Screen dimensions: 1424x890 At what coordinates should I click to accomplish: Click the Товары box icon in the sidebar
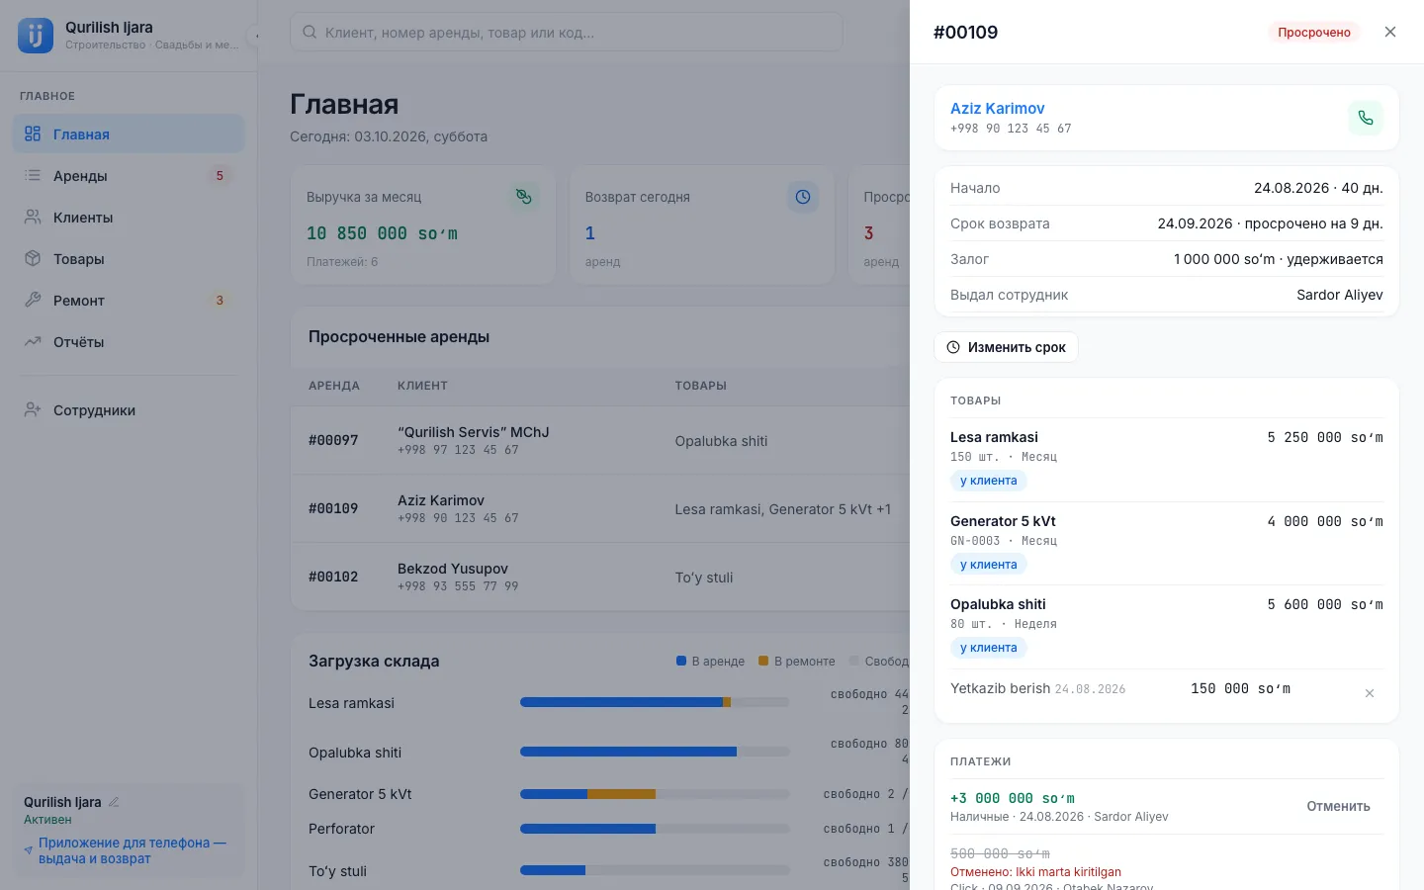pyautogui.click(x=33, y=258)
